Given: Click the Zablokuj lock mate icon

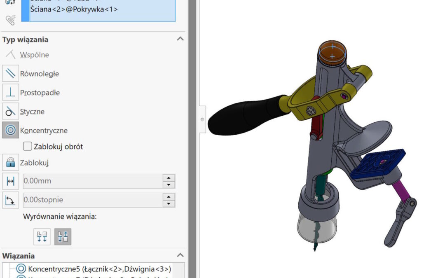Looking at the screenshot, I should coord(10,163).
